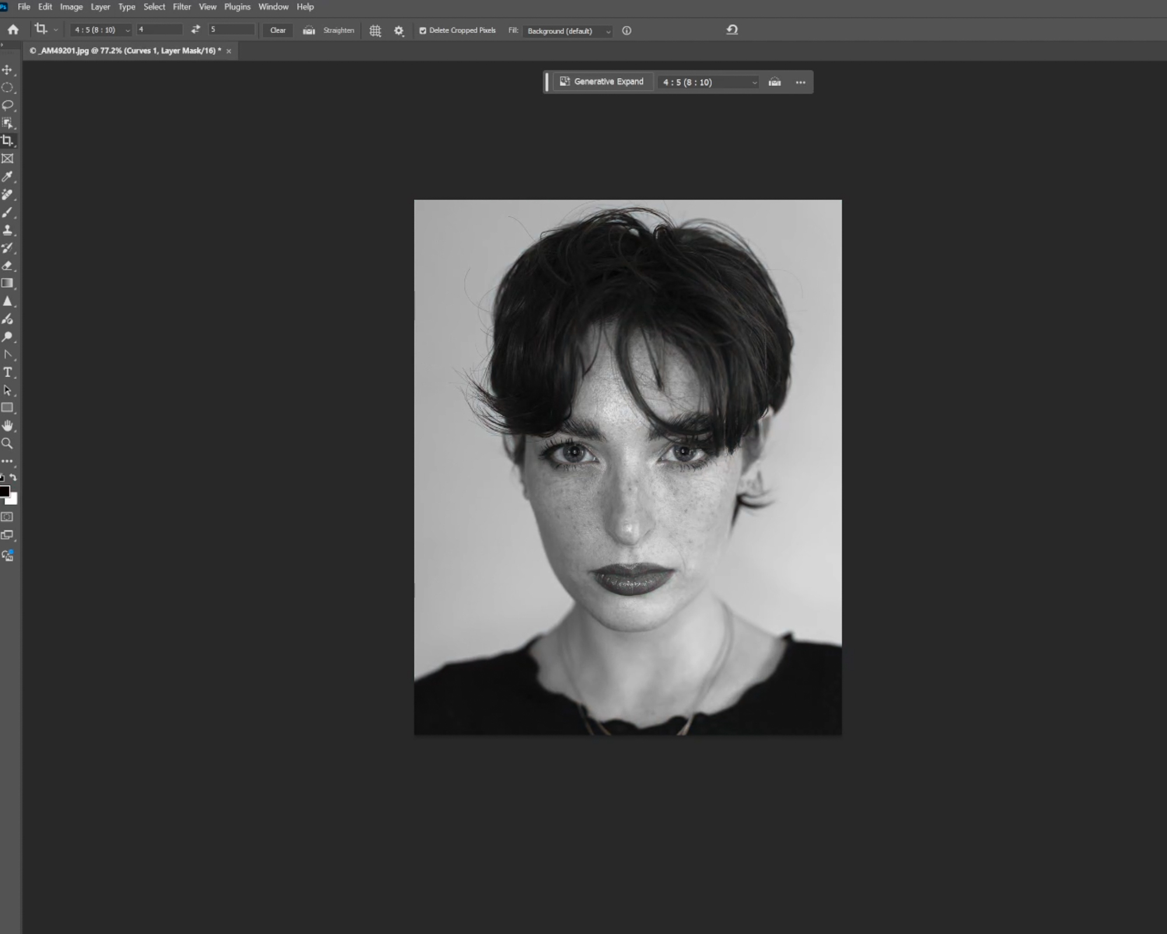Open the crop overlay grid options

point(375,31)
